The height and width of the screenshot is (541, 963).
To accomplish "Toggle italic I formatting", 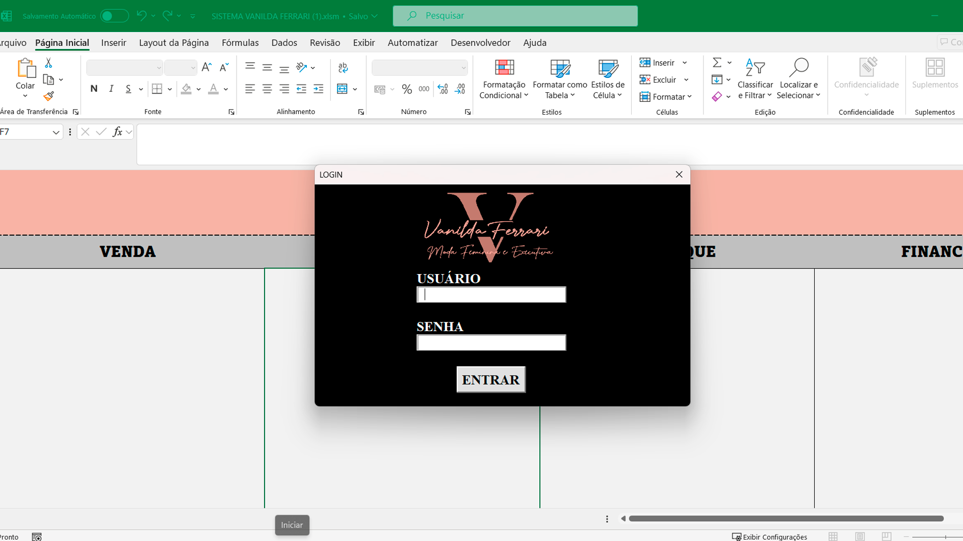I will point(111,89).
